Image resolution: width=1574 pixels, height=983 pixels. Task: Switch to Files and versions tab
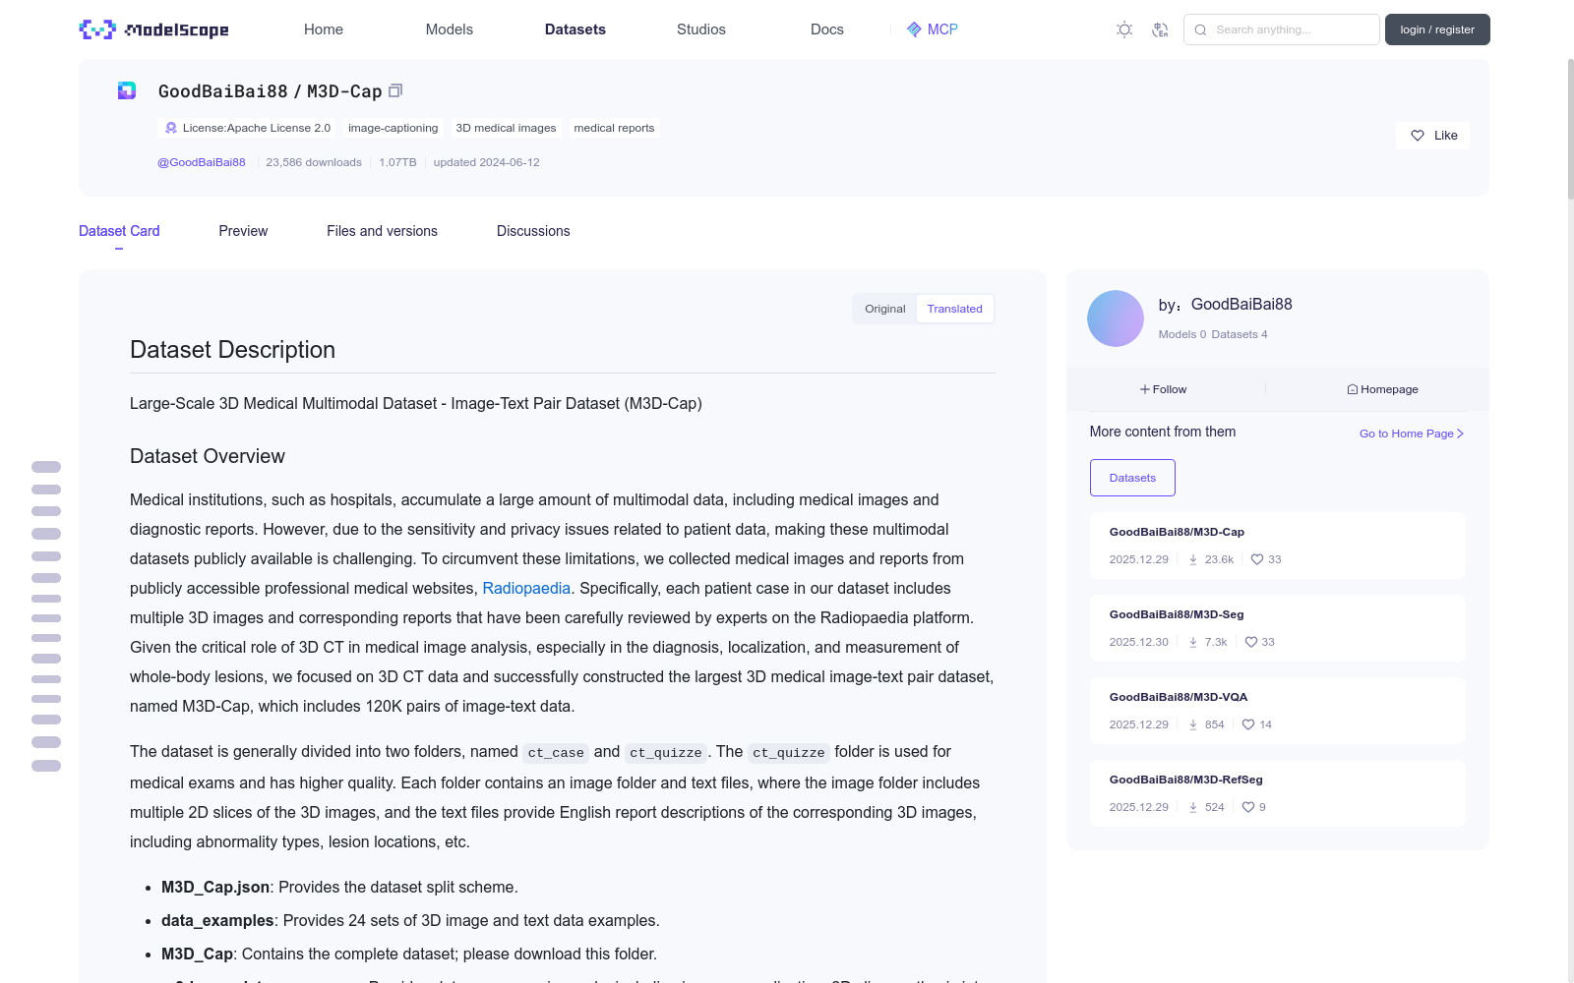(382, 231)
